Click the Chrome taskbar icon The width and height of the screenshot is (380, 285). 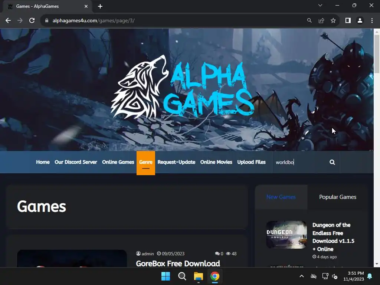click(x=215, y=276)
